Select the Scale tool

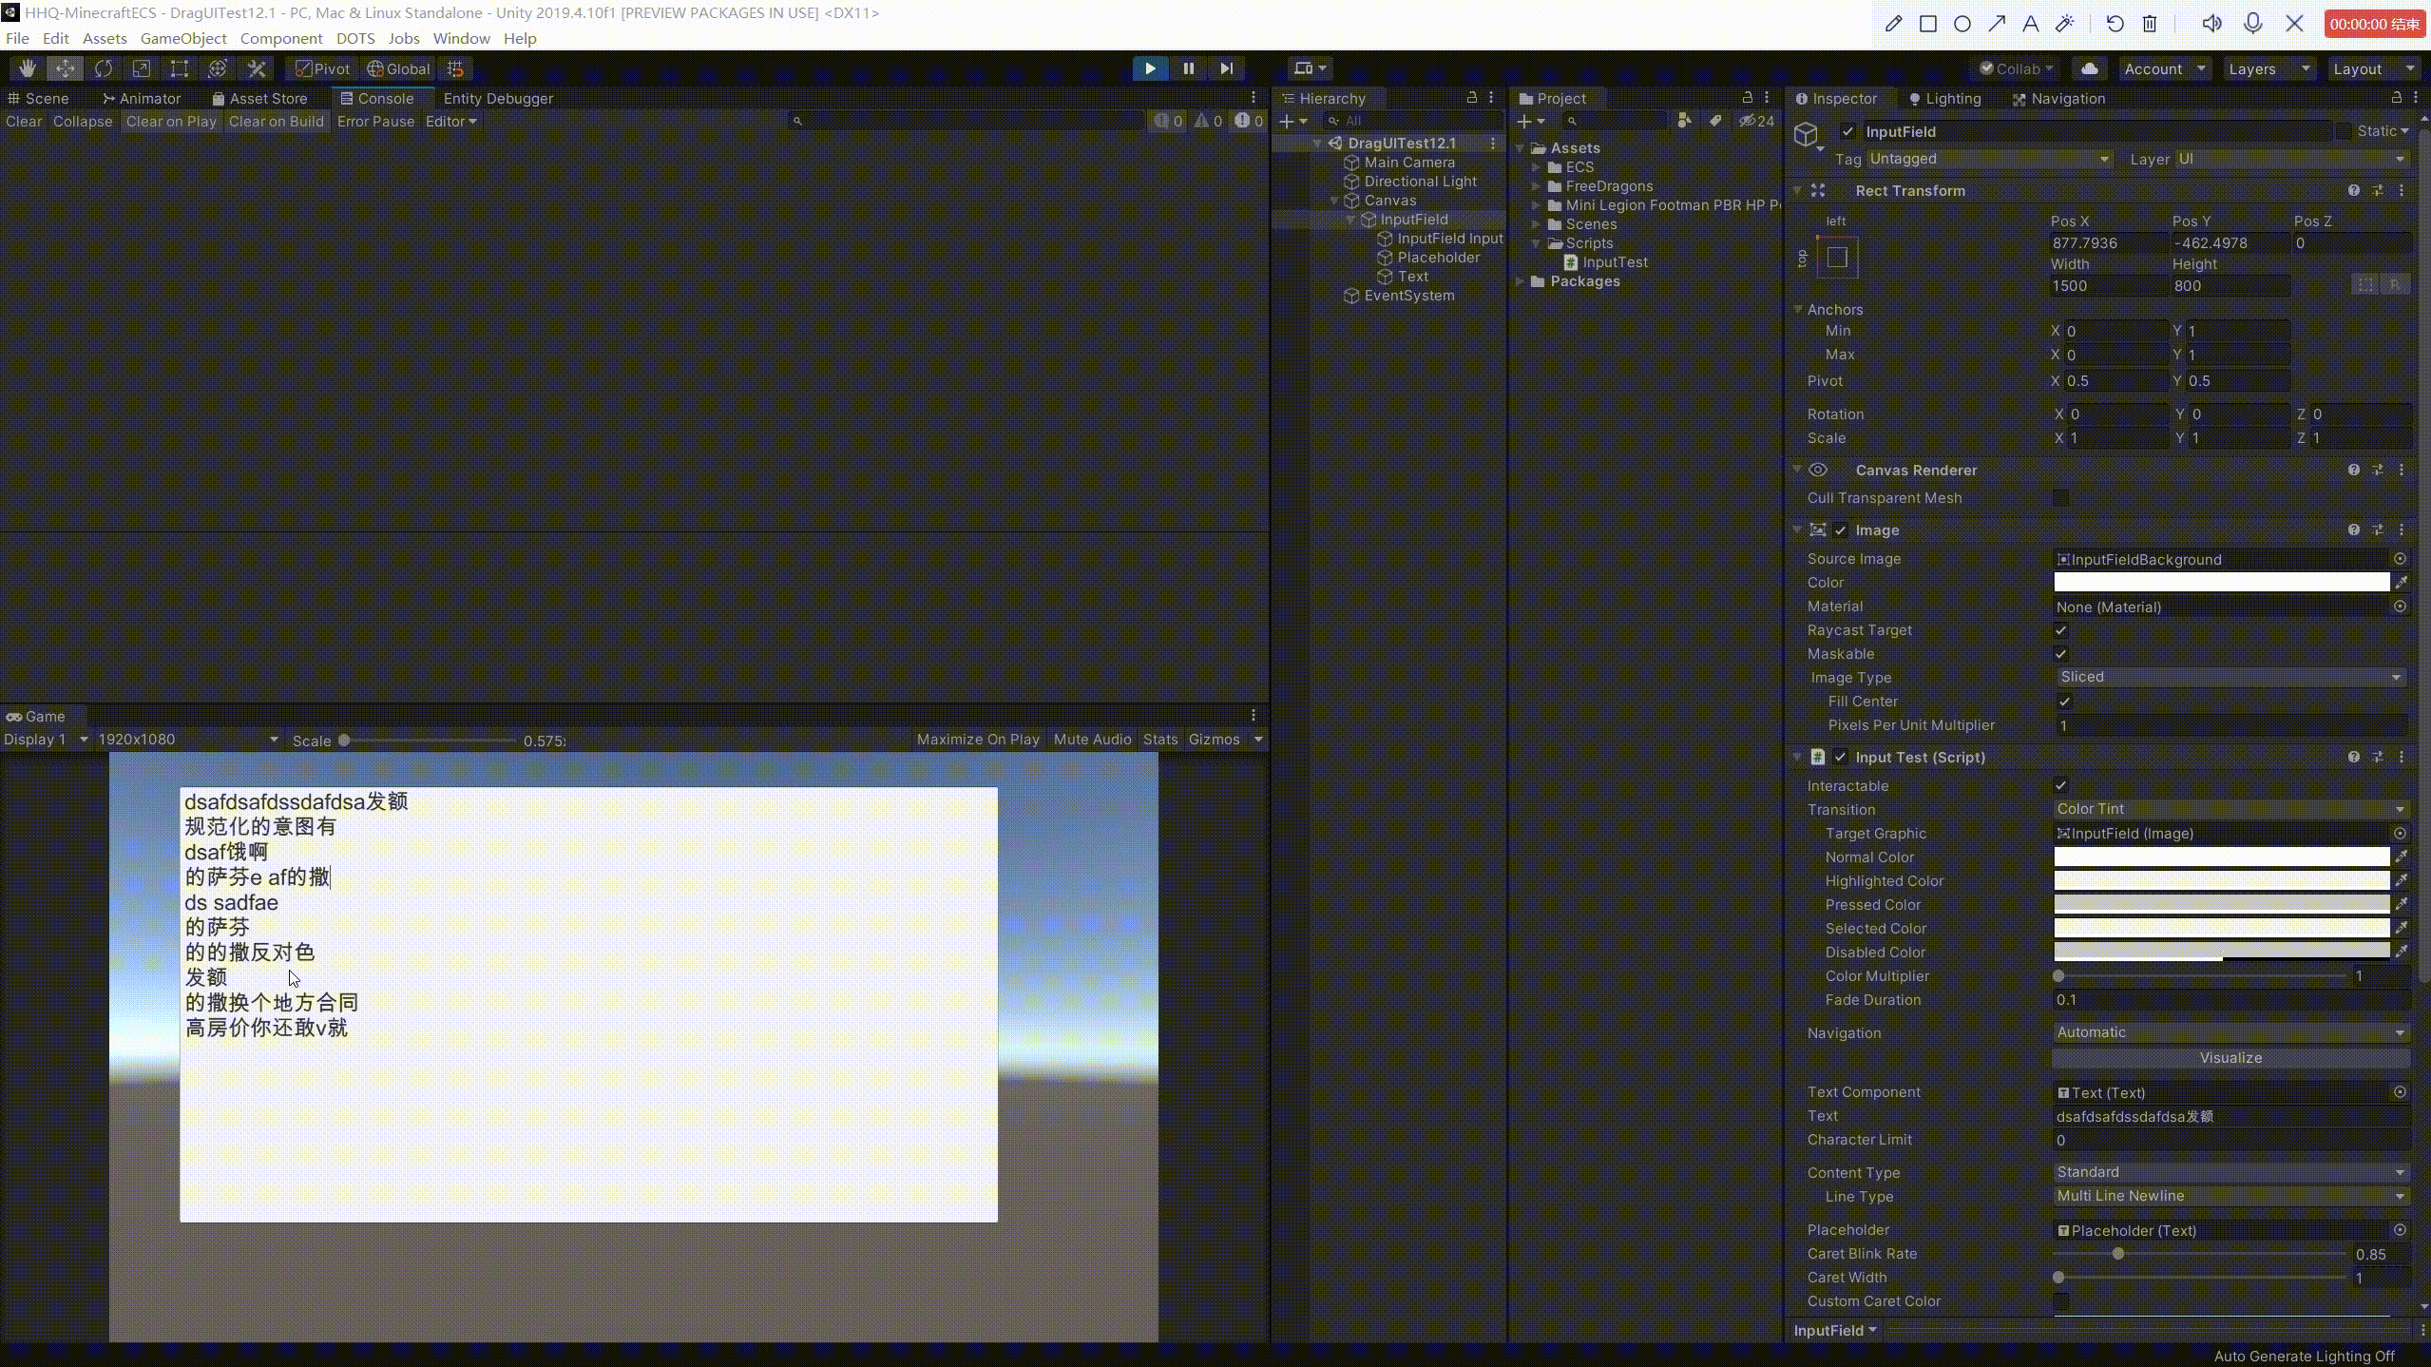point(141,68)
